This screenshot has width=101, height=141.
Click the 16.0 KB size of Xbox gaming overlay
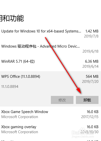(x=92, y=127)
